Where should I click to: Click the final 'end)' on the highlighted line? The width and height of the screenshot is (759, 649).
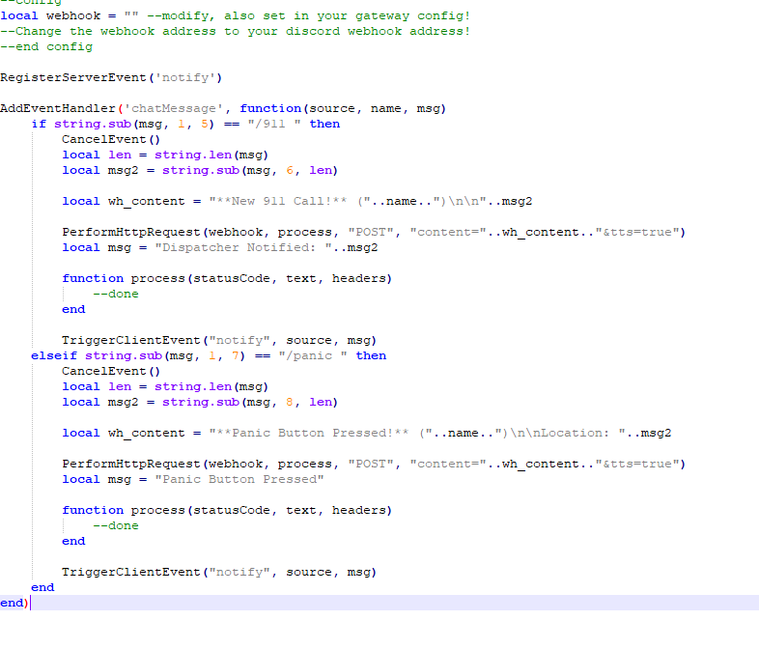tap(14, 604)
